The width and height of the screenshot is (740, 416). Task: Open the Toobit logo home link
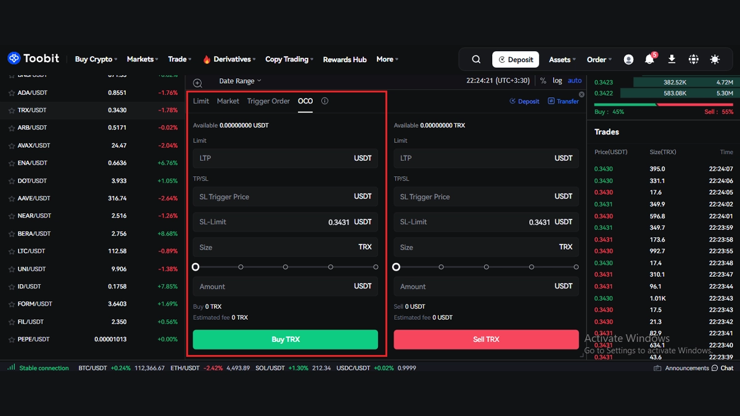pyautogui.click(x=33, y=59)
